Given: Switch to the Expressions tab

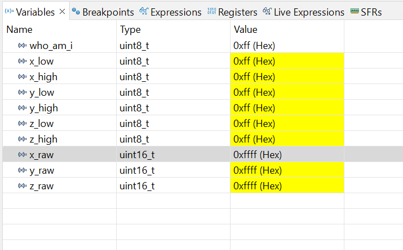Looking at the screenshot, I should (x=175, y=12).
